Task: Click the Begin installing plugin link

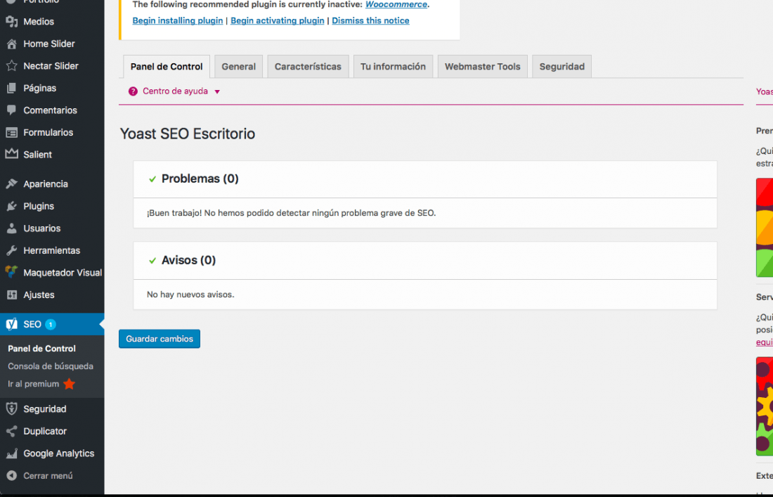Action: click(178, 20)
